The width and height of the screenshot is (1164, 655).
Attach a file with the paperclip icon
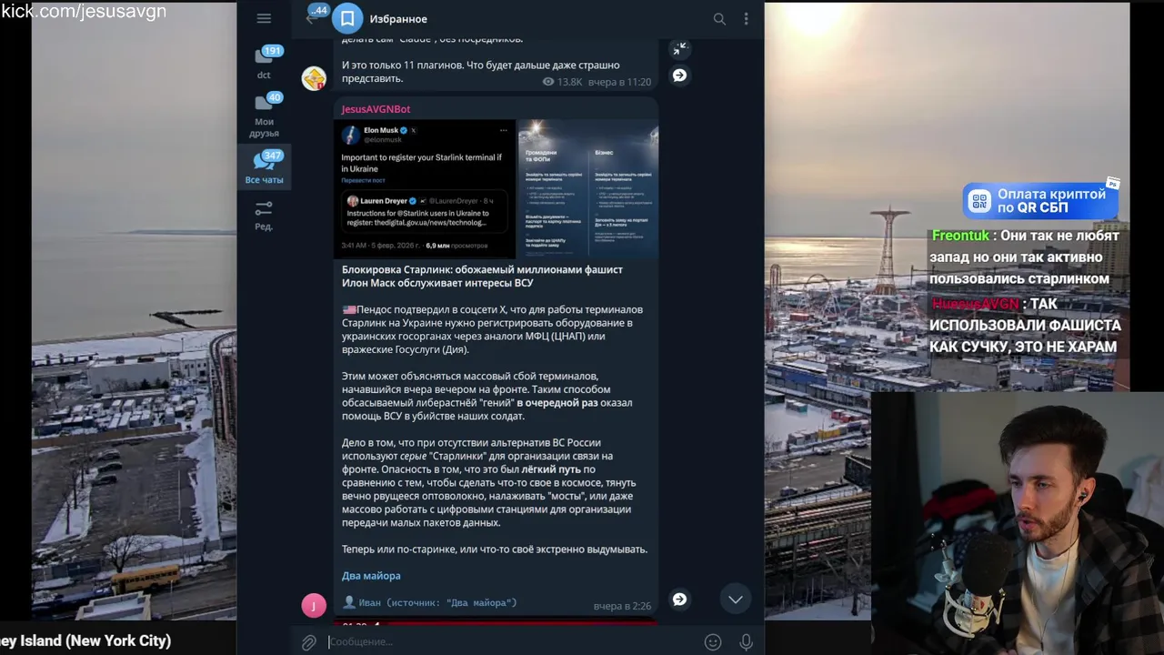point(309,642)
